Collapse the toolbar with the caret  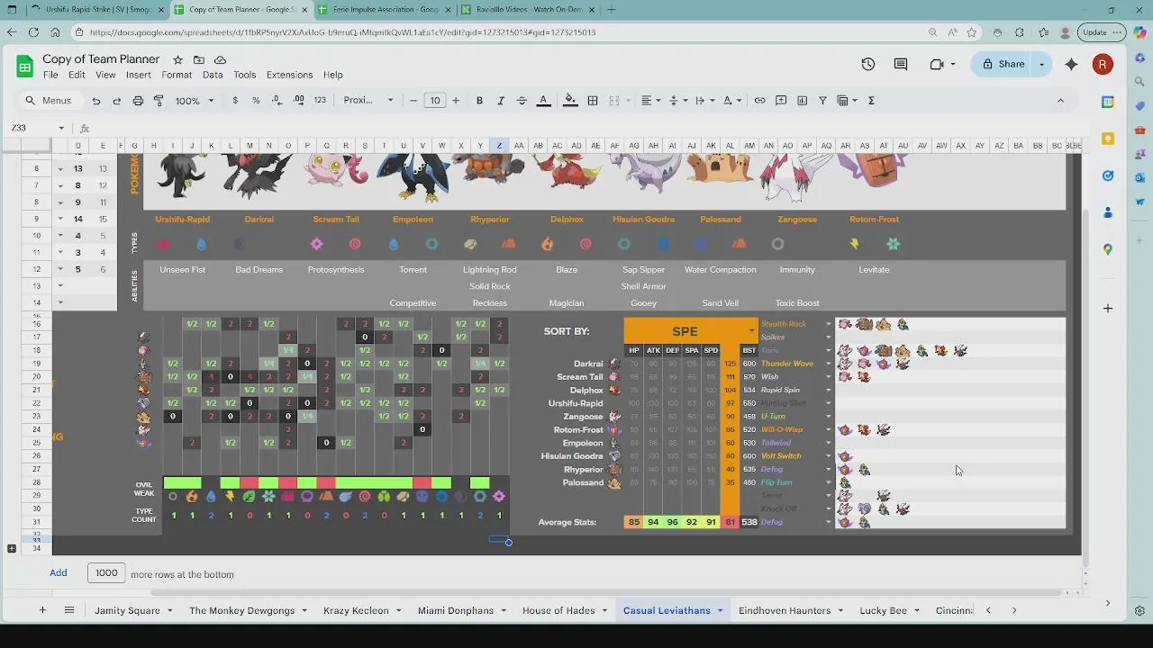[1060, 101]
